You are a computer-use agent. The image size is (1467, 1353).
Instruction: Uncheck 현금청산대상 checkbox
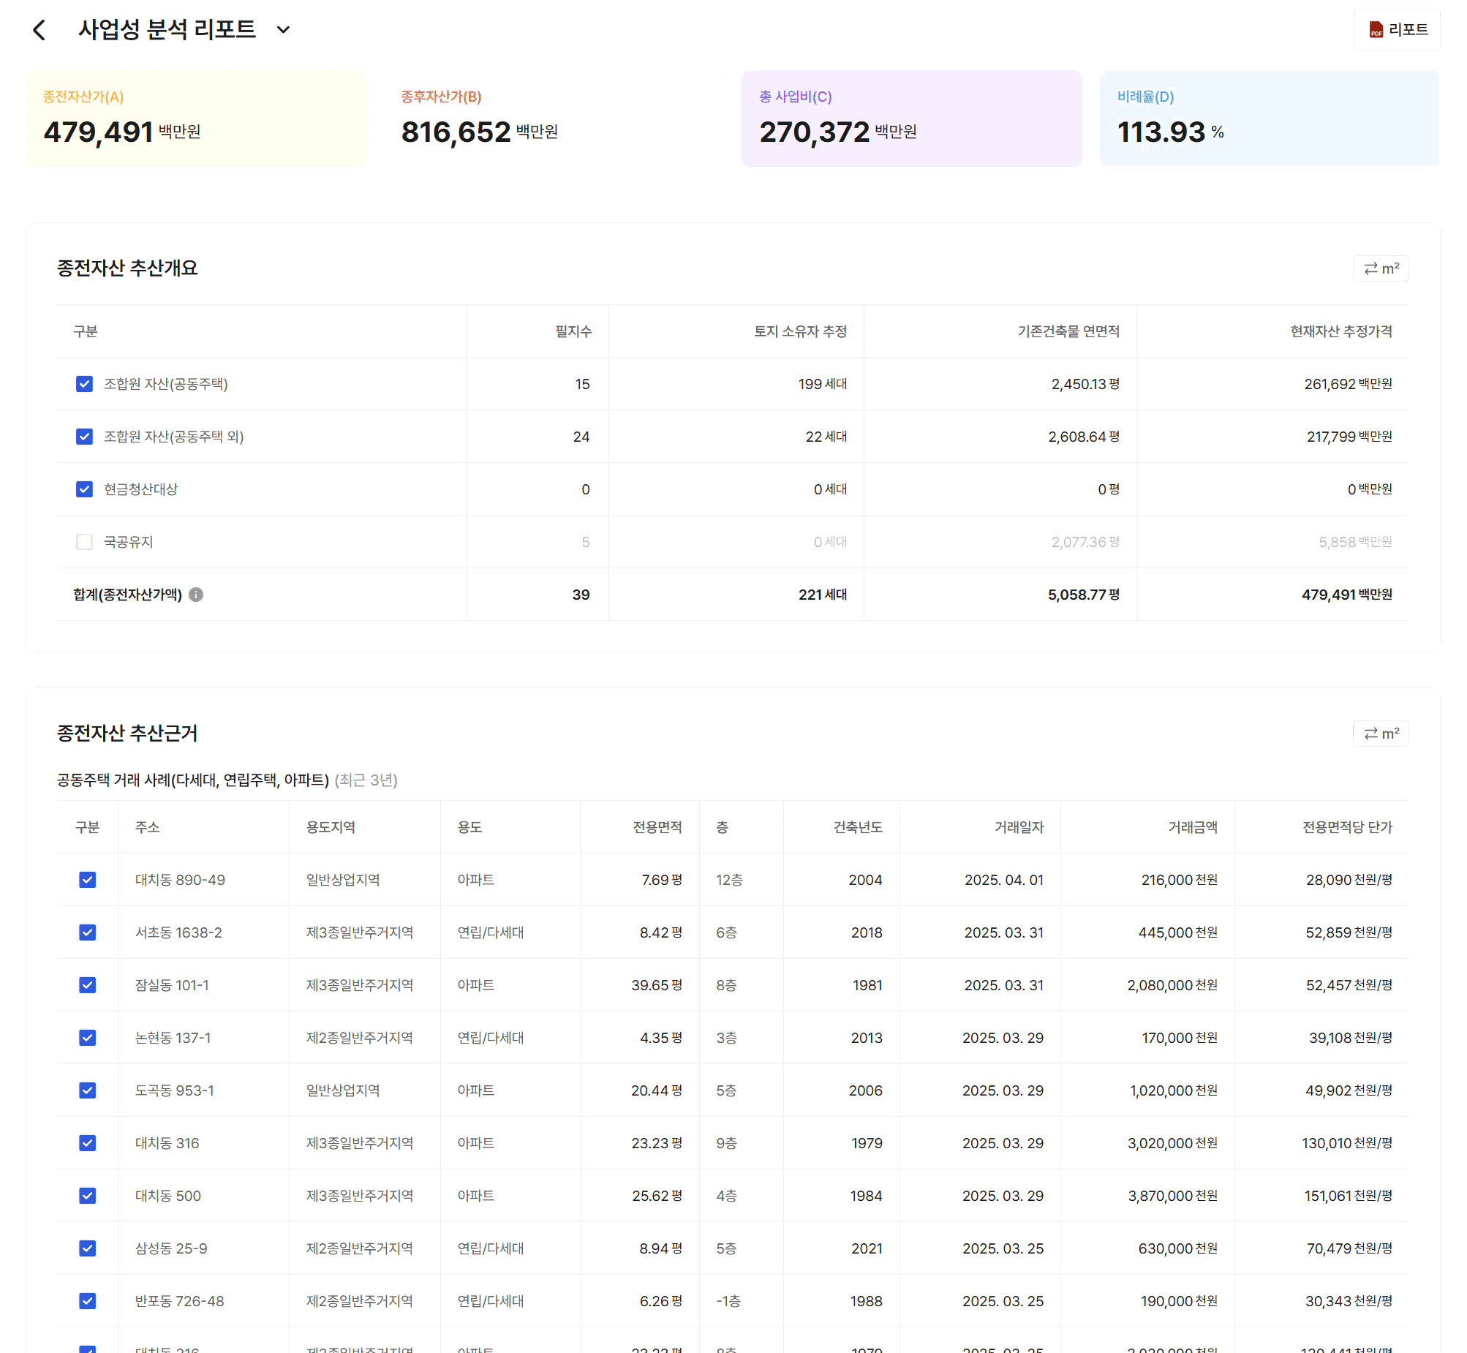coord(84,489)
